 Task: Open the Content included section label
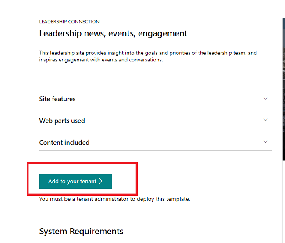tap(64, 143)
